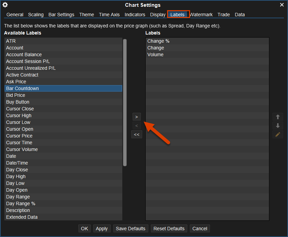Select Account Balance in Available Labels
Screen dimensions: 288x237
tap(24, 55)
